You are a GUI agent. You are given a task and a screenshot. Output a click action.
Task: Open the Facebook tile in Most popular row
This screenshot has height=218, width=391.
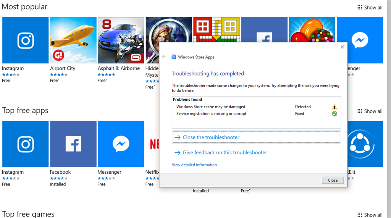(264, 29)
